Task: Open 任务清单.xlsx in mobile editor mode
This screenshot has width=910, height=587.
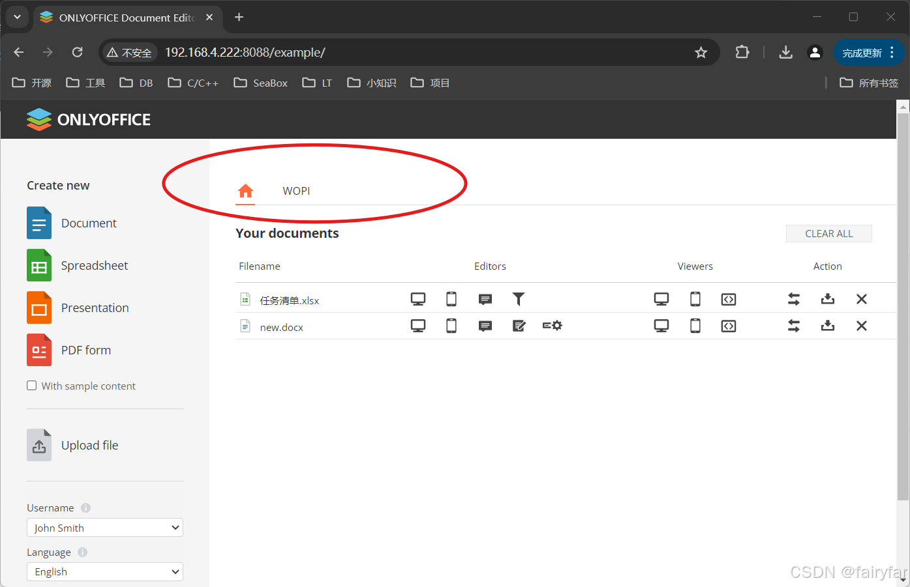Action: click(451, 298)
